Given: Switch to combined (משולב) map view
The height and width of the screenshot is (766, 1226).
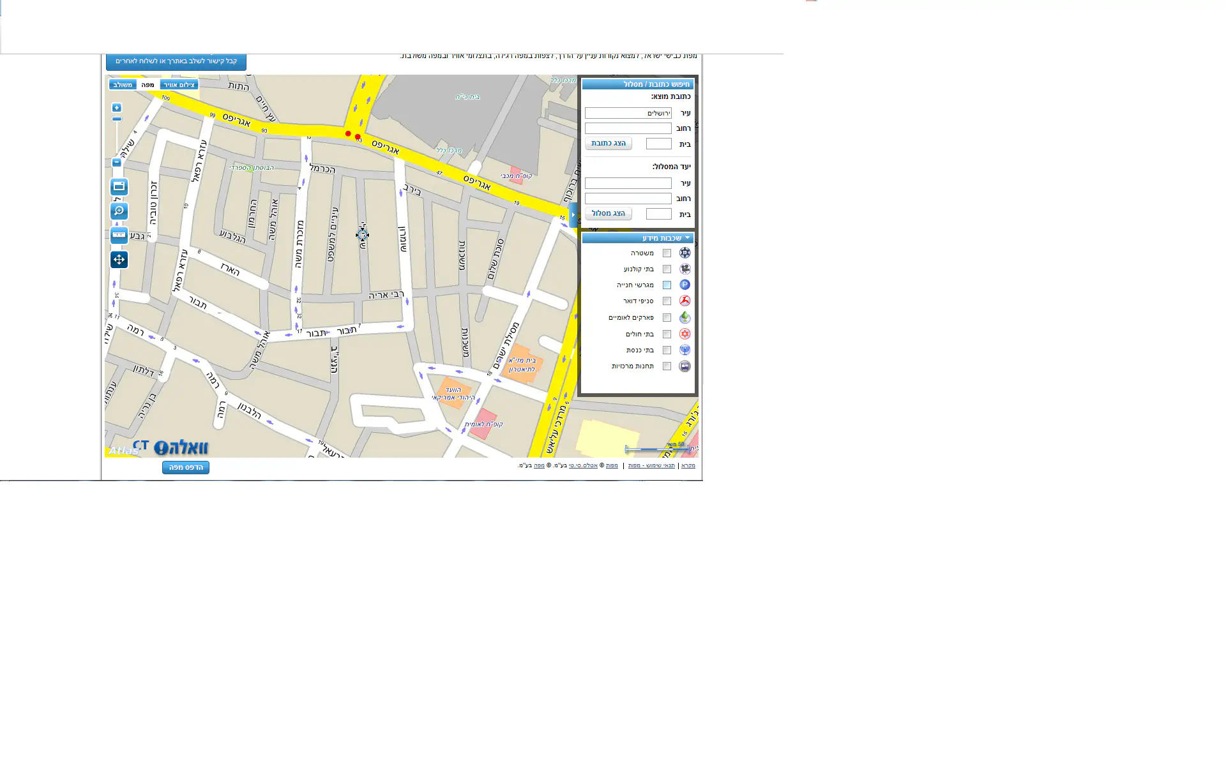Looking at the screenshot, I should [123, 85].
